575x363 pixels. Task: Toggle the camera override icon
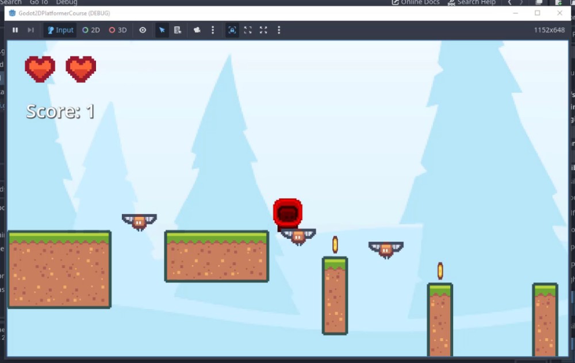(197, 30)
